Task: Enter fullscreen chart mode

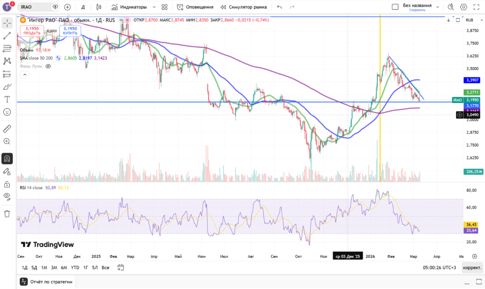Action: (x=476, y=7)
